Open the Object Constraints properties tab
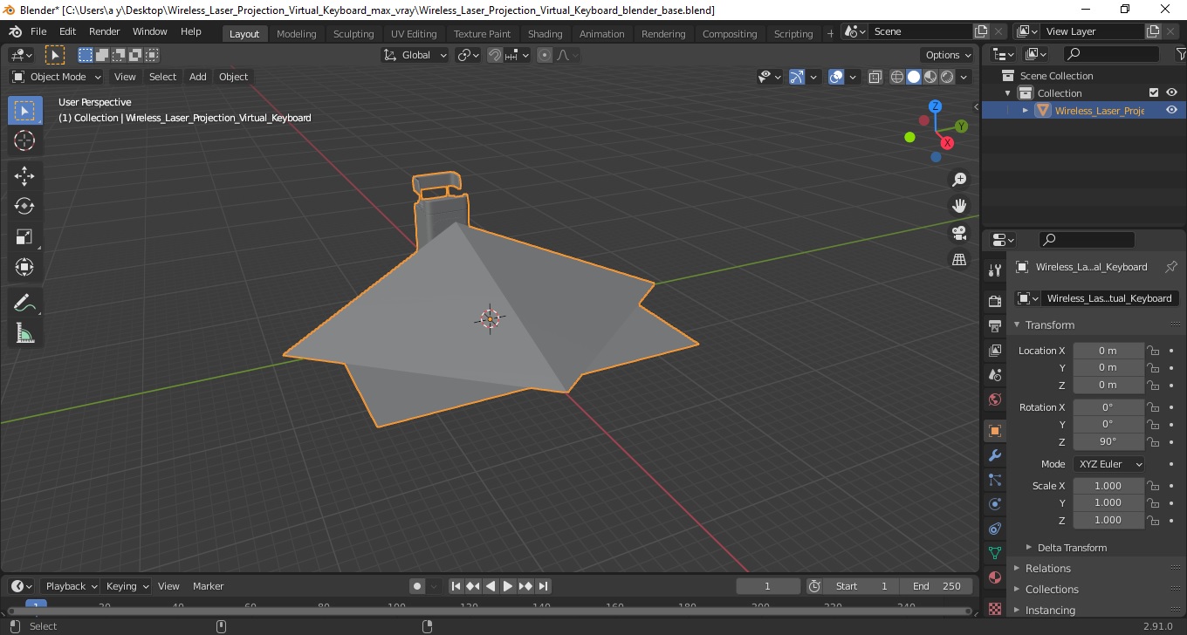This screenshot has height=635, width=1187. 994,529
